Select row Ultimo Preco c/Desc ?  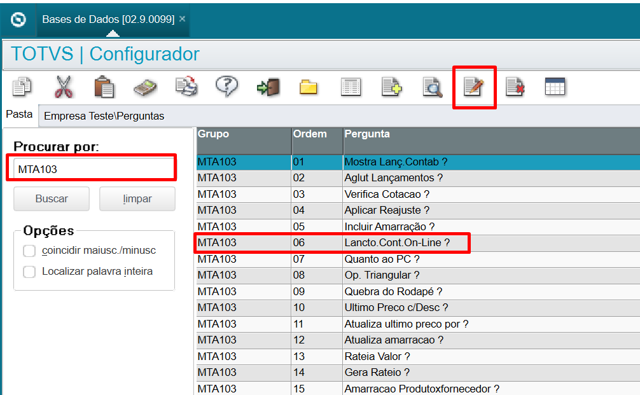tap(418, 307)
